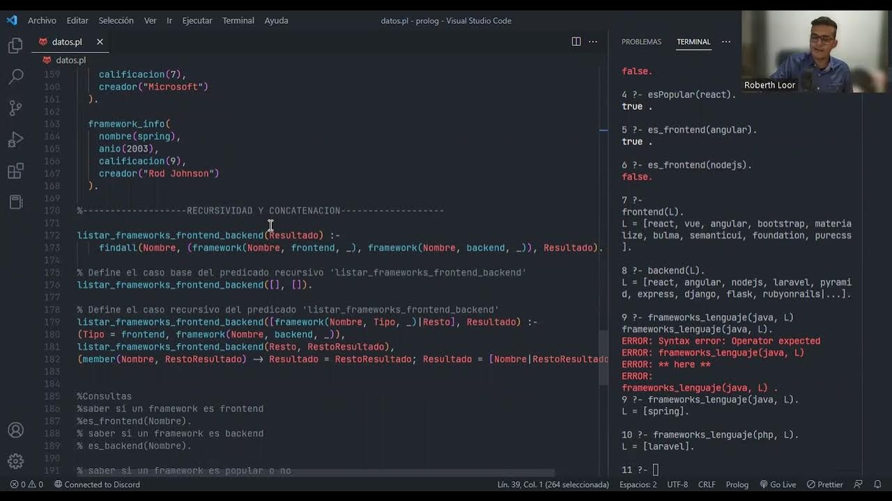Open editor More Actions ellipsis
The width and height of the screenshot is (892, 501).
tap(593, 42)
